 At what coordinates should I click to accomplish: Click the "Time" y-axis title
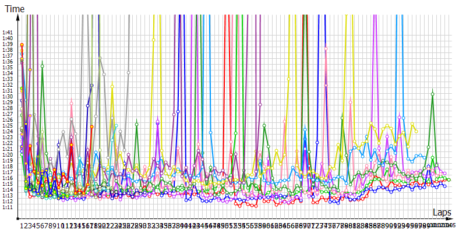pos(15,8)
